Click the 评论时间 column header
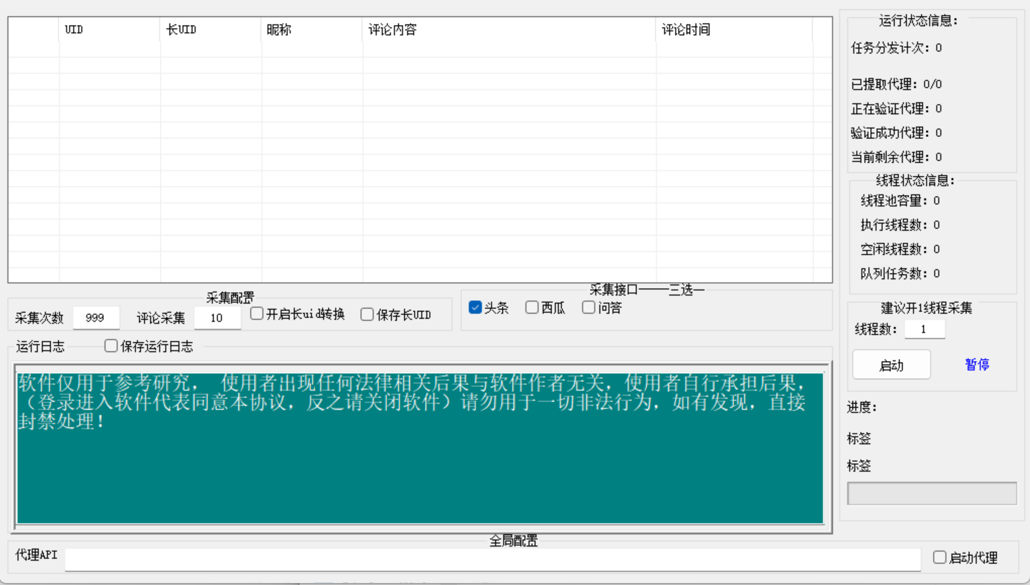This screenshot has width=1030, height=585. click(x=734, y=30)
